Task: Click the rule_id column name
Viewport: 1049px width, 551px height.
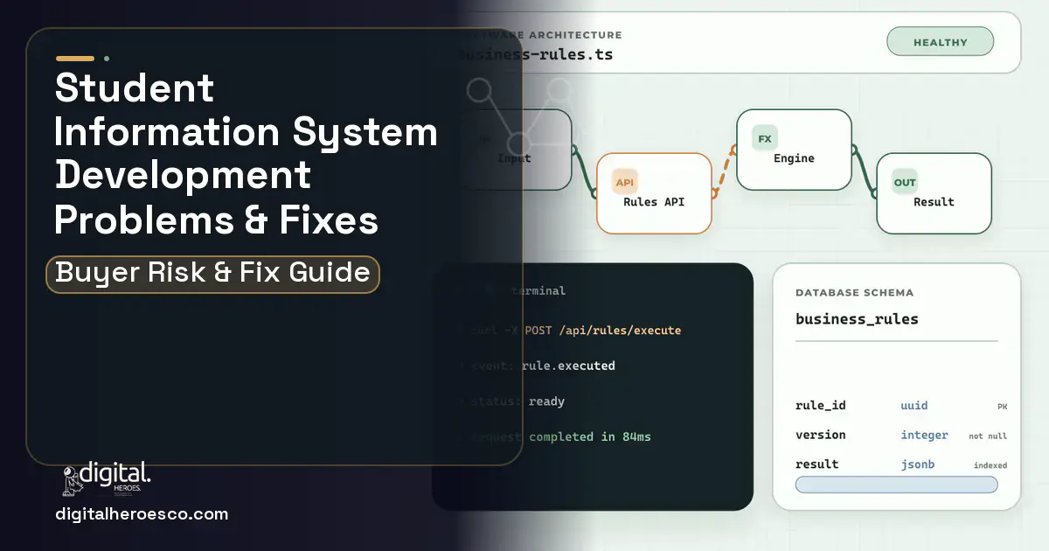Action: coord(820,406)
